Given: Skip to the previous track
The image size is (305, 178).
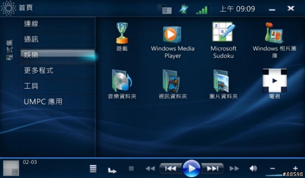Looking at the screenshot, I should coord(171,169).
